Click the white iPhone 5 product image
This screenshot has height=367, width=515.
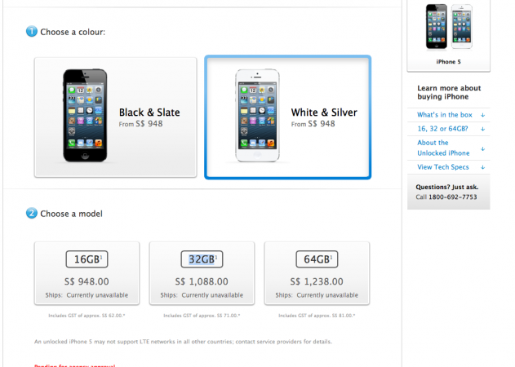(257, 115)
